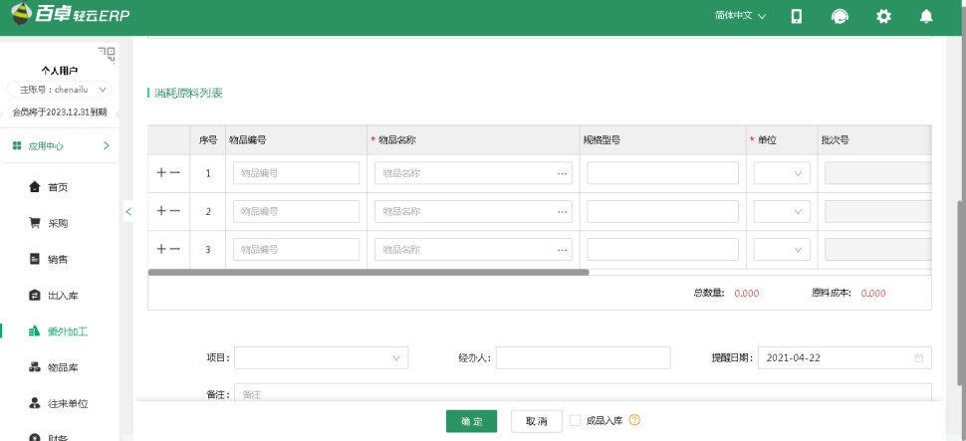Open settings gear in top bar

(x=882, y=17)
